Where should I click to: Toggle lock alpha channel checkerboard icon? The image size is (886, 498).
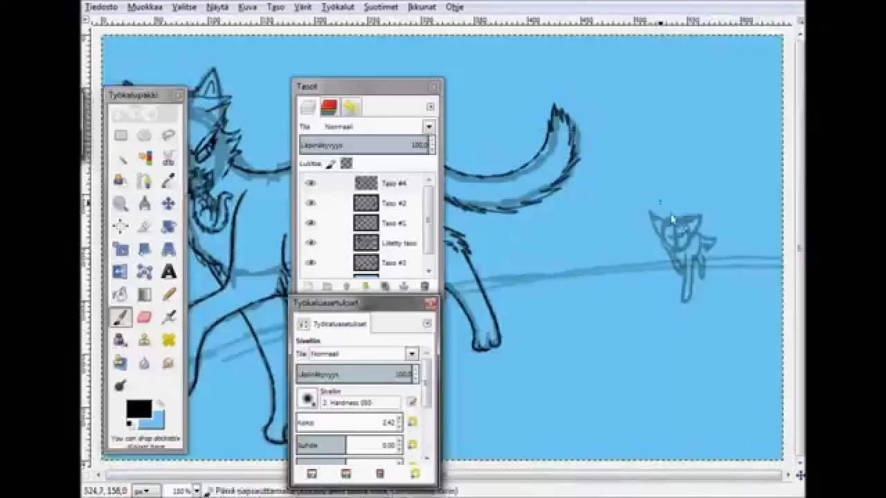346,163
